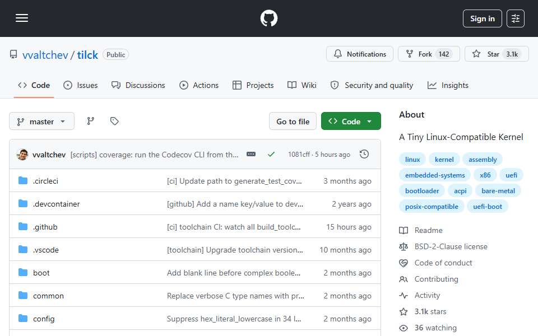Star the repository with the Star button
This screenshot has width=538, height=336.
pyautogui.click(x=497, y=54)
